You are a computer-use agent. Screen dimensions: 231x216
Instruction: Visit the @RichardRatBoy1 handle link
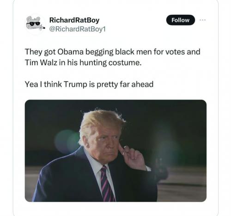(x=78, y=29)
